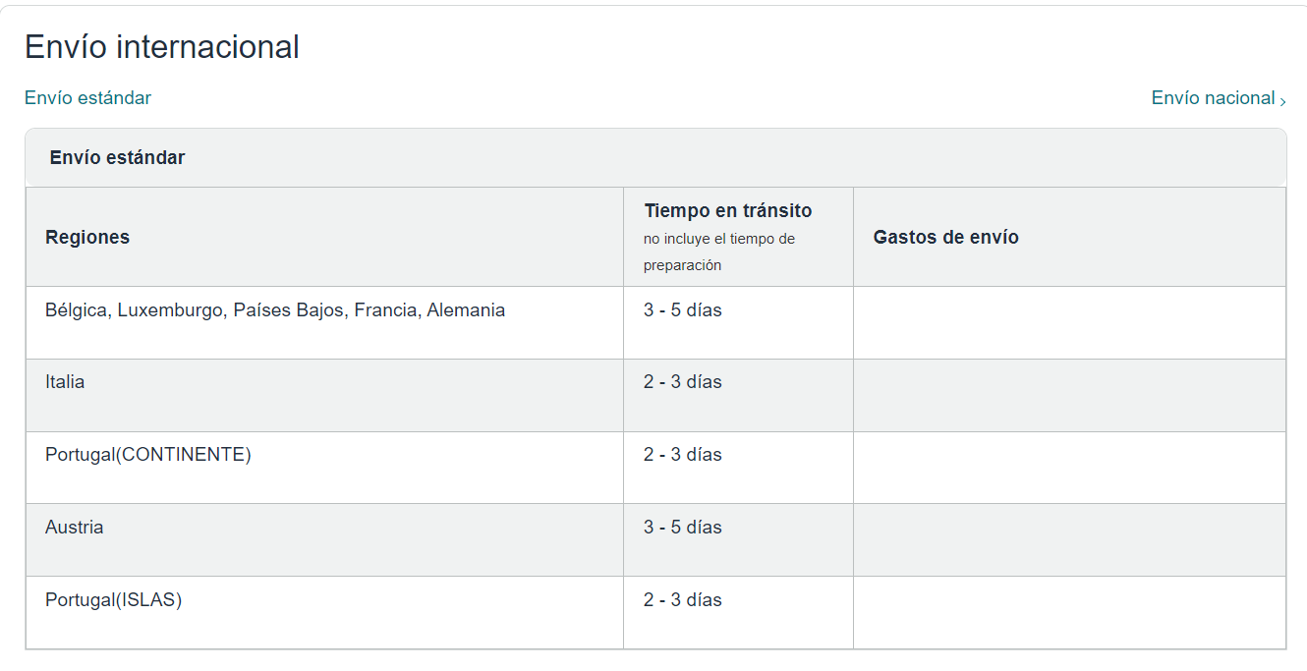Select the Italia region cell
The height and width of the screenshot is (671, 1307).
[x=65, y=382]
